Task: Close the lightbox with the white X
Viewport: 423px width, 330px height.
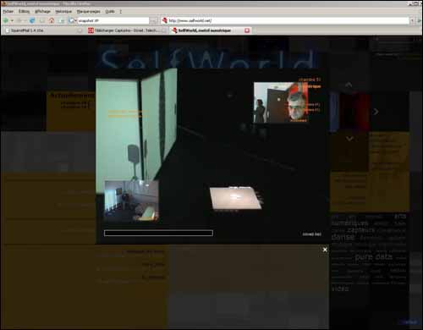Action: (325, 250)
